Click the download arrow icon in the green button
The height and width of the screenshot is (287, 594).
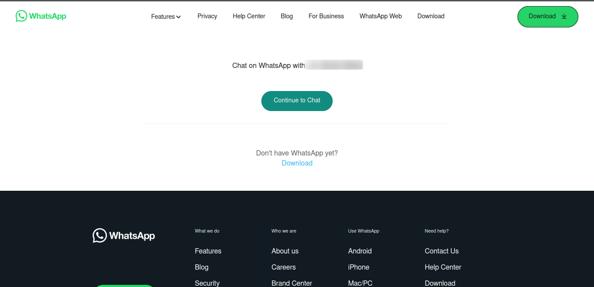pyautogui.click(x=564, y=17)
